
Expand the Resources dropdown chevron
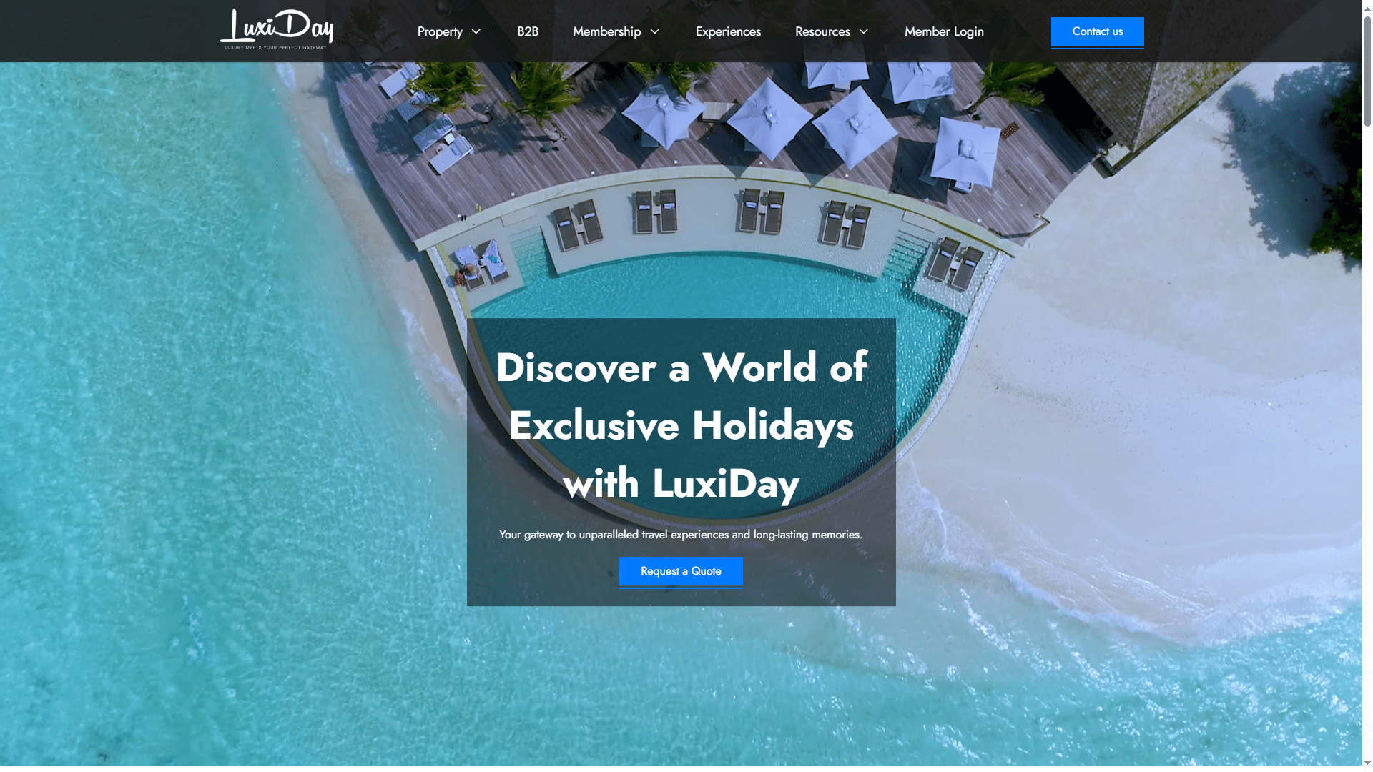click(x=863, y=31)
